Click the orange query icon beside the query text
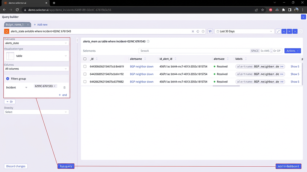This screenshot has width=307, height=172. pyautogui.click(x=6, y=31)
